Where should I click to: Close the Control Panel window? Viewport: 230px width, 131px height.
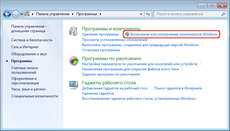pyautogui.click(x=222, y=6)
